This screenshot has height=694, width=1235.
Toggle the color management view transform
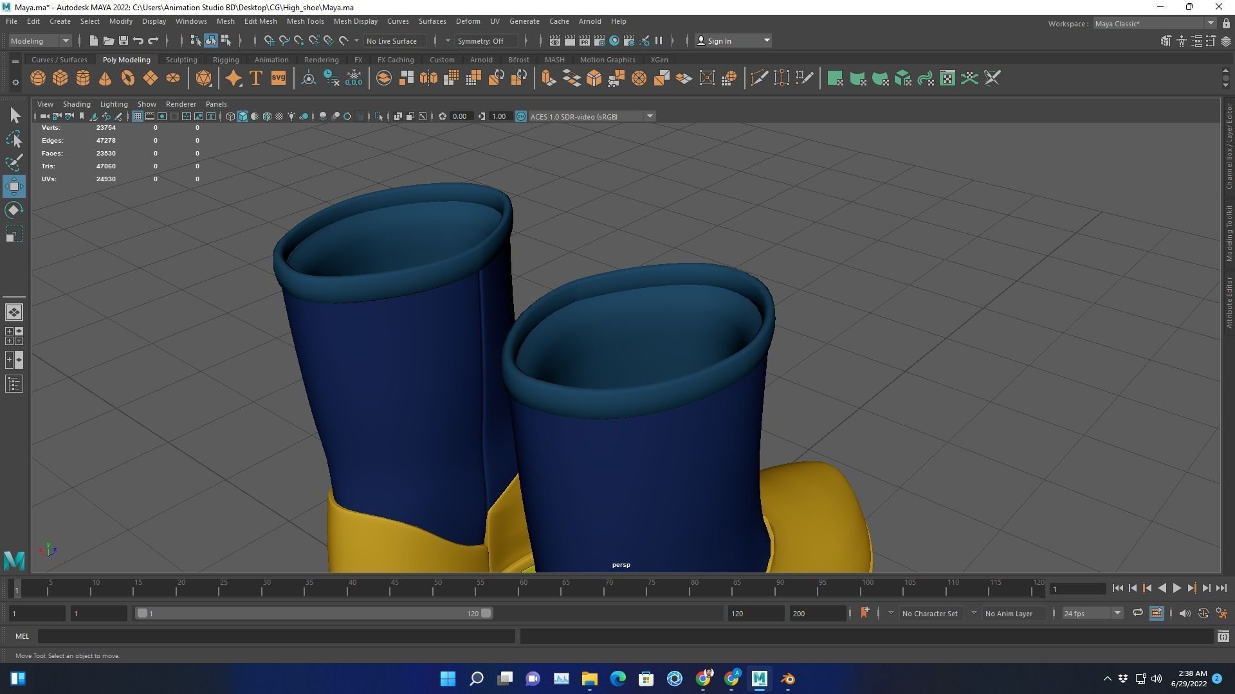[521, 116]
